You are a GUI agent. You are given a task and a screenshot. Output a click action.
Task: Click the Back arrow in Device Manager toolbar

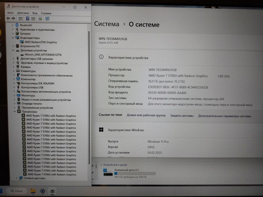point(8,18)
